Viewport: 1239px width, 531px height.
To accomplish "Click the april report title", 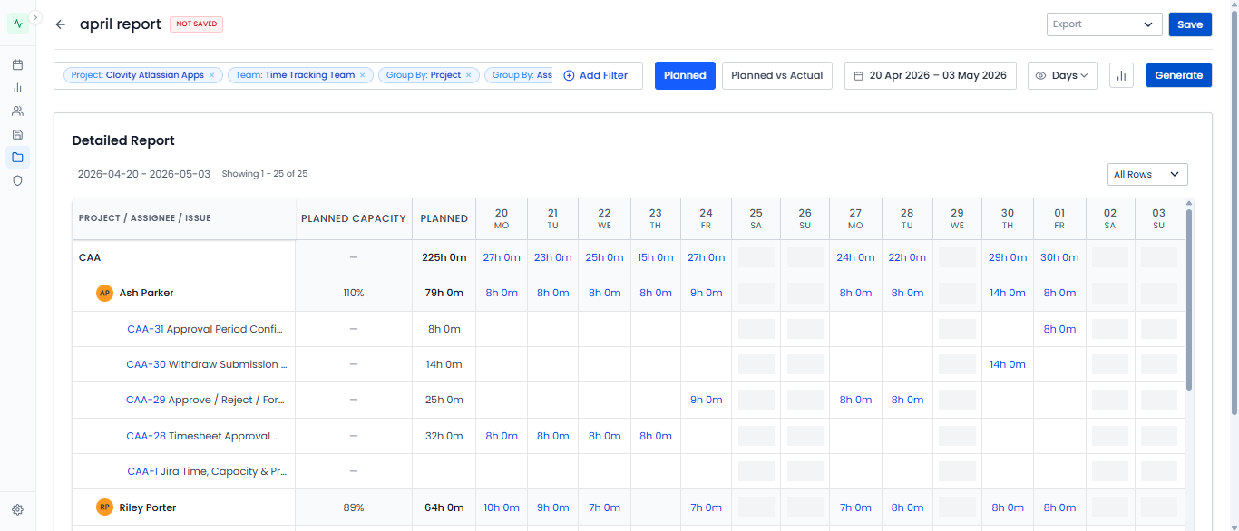I will [x=121, y=24].
